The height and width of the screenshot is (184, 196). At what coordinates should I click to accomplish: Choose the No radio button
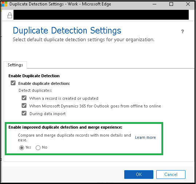click(38, 148)
